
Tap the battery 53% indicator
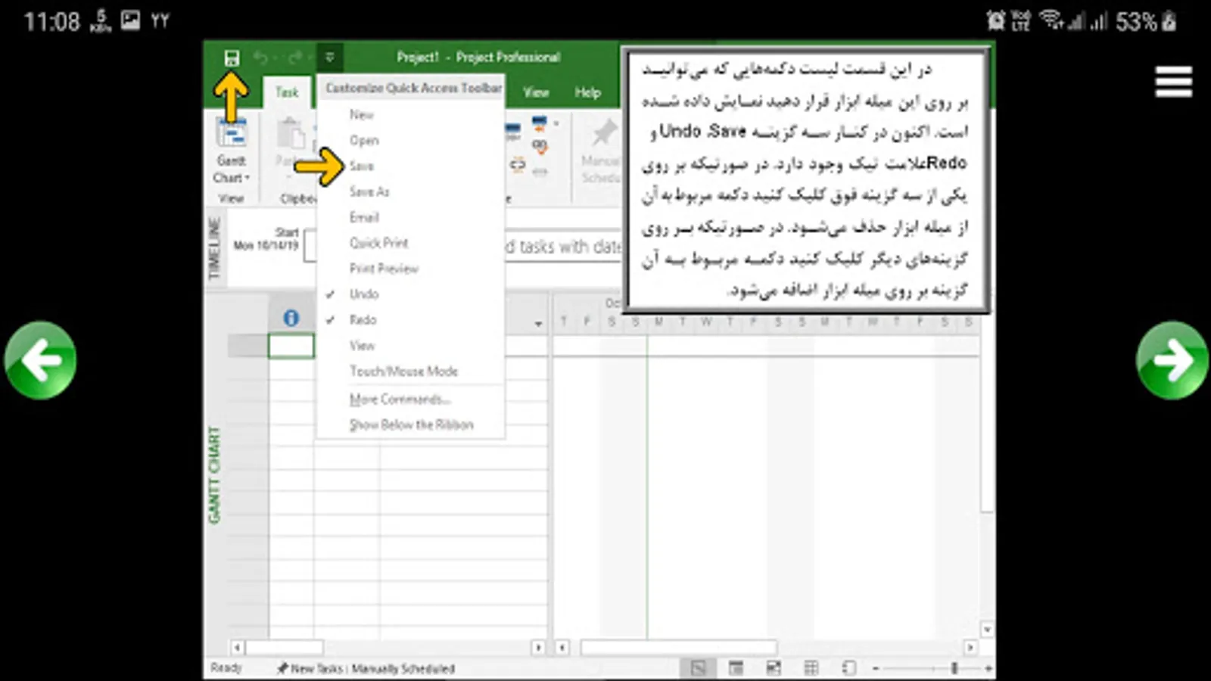[x=1145, y=21]
